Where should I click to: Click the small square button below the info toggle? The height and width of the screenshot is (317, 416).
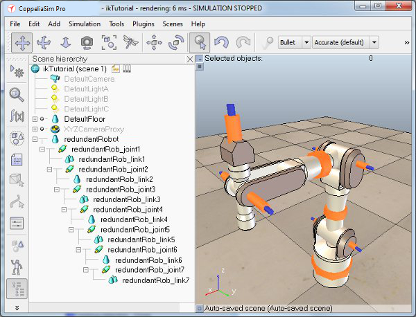pos(200,66)
